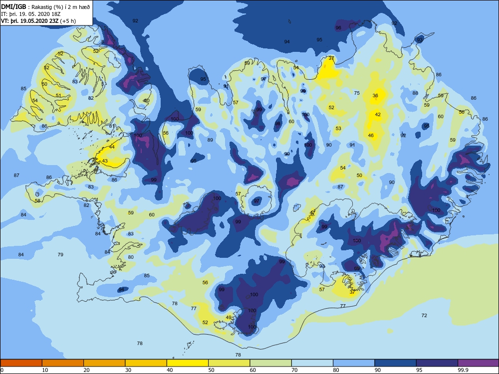This screenshot has height=374, width=499.
Task: Click the humidity value '98' in the north-central area
Action: click(x=277, y=124)
